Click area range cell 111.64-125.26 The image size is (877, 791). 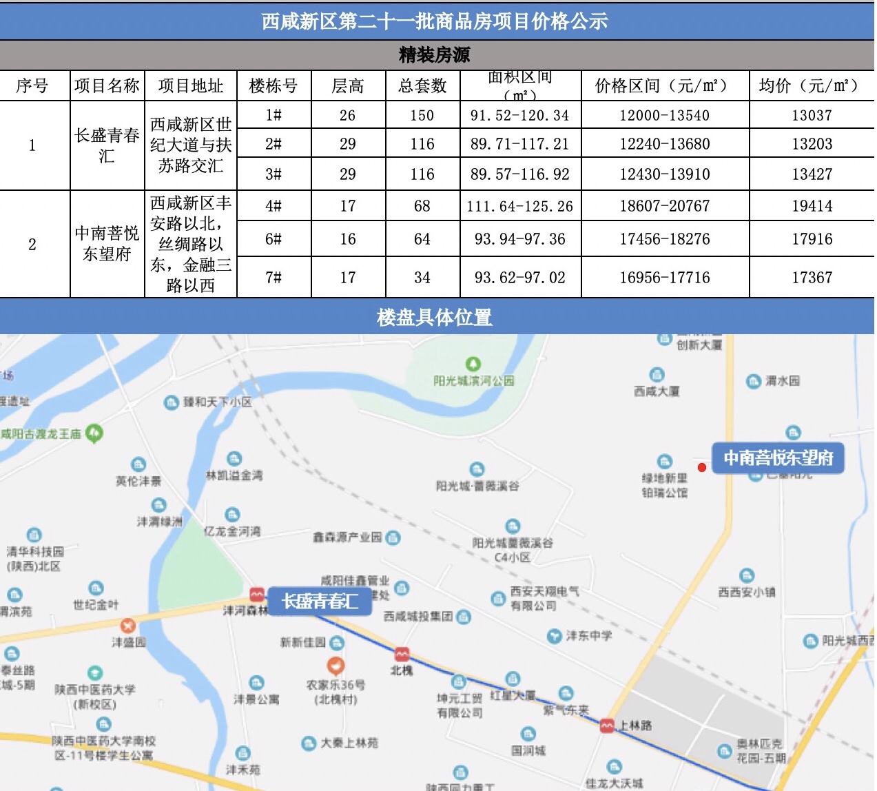[x=520, y=206]
